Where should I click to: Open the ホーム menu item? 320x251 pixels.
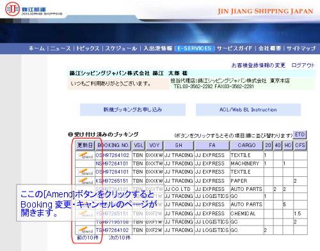click(x=36, y=49)
